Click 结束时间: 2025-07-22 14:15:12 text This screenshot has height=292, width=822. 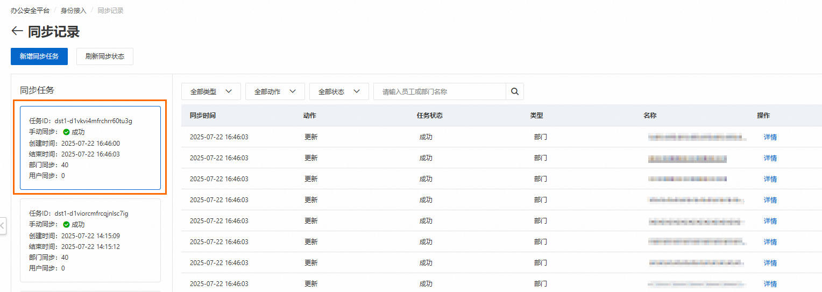pyautogui.click(x=75, y=246)
